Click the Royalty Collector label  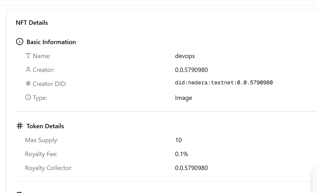(x=49, y=168)
